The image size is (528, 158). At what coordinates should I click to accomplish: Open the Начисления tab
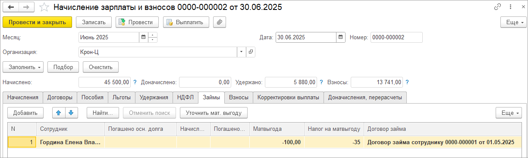coord(22,98)
